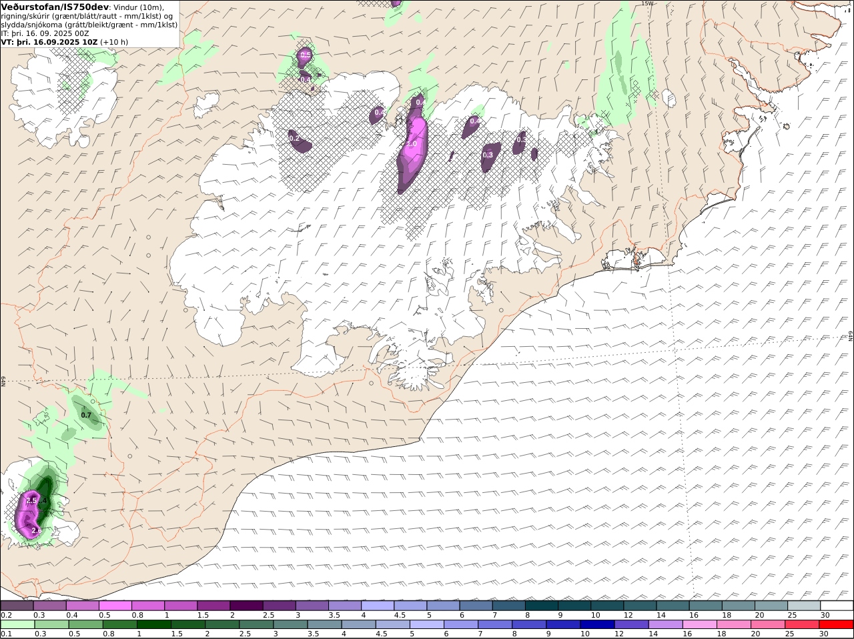The image size is (854, 639).
Task: Select the 1.5 purple swatch in top legend row
Action: tap(213, 606)
